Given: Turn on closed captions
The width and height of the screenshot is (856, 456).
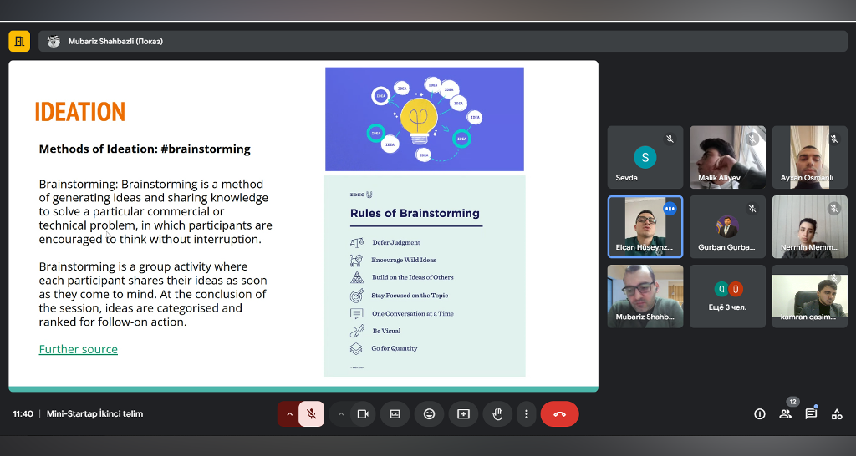Looking at the screenshot, I should [395, 413].
